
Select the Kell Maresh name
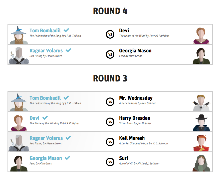pyautogui.click(x=132, y=138)
